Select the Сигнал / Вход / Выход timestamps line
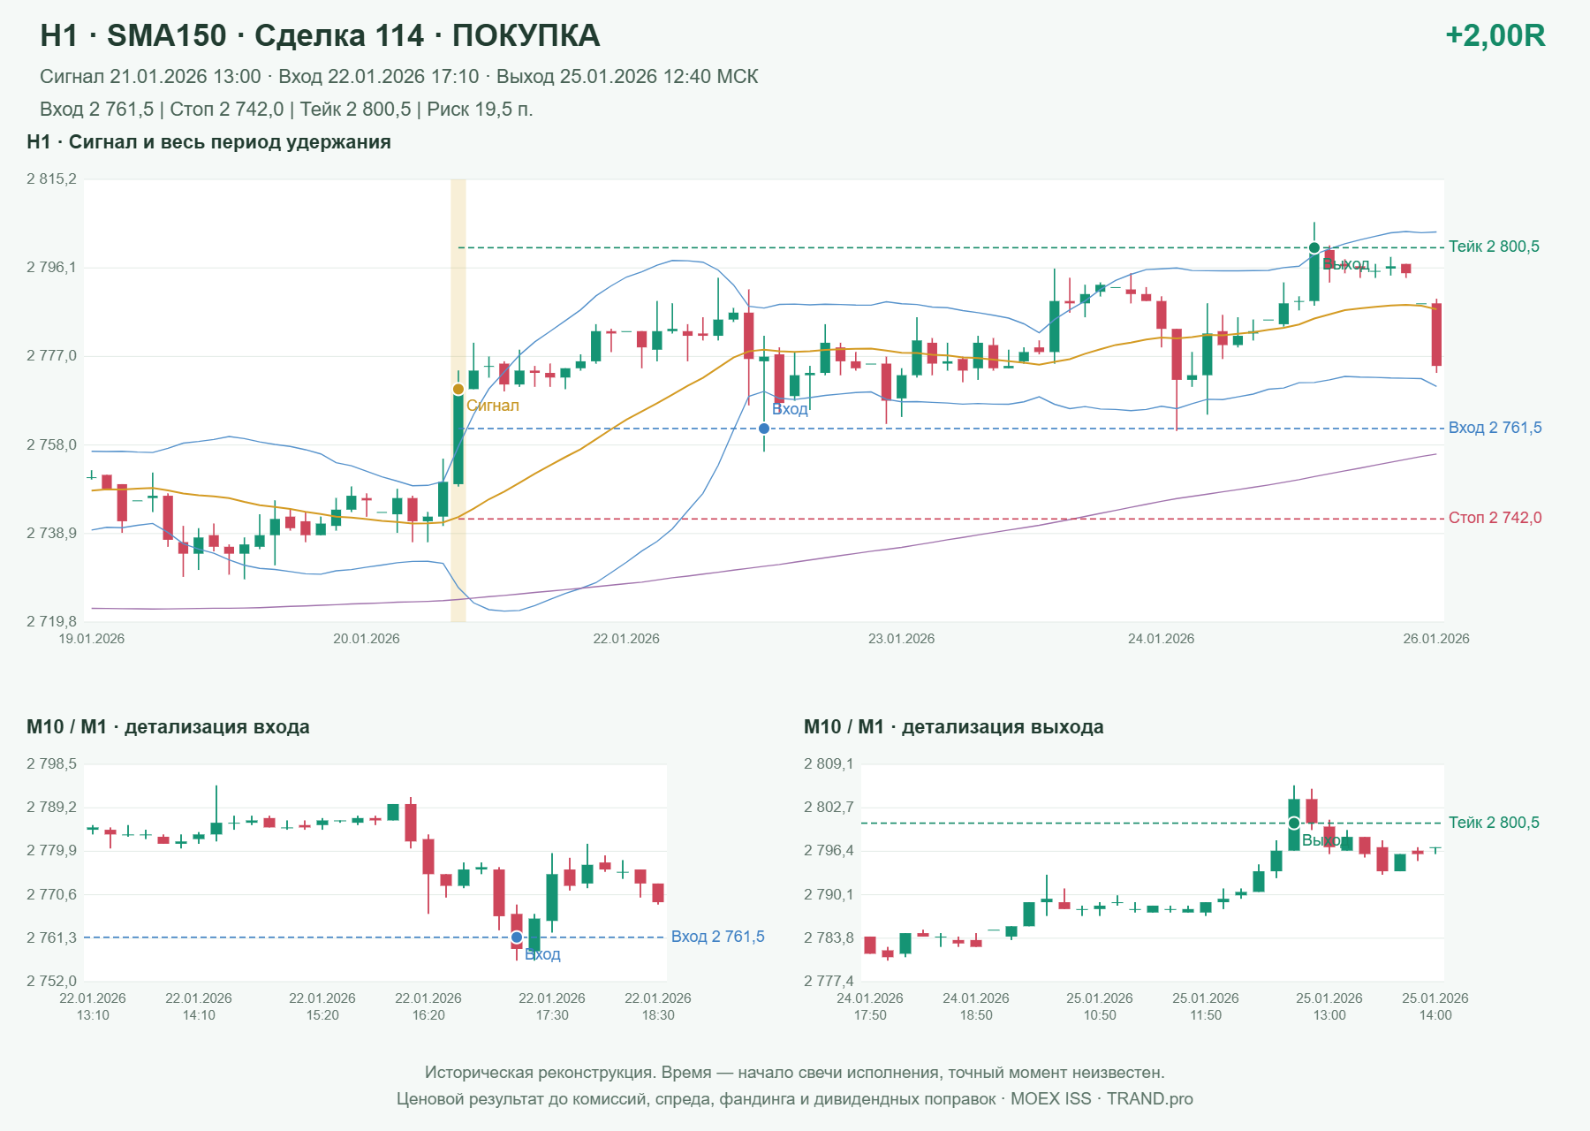 399,77
